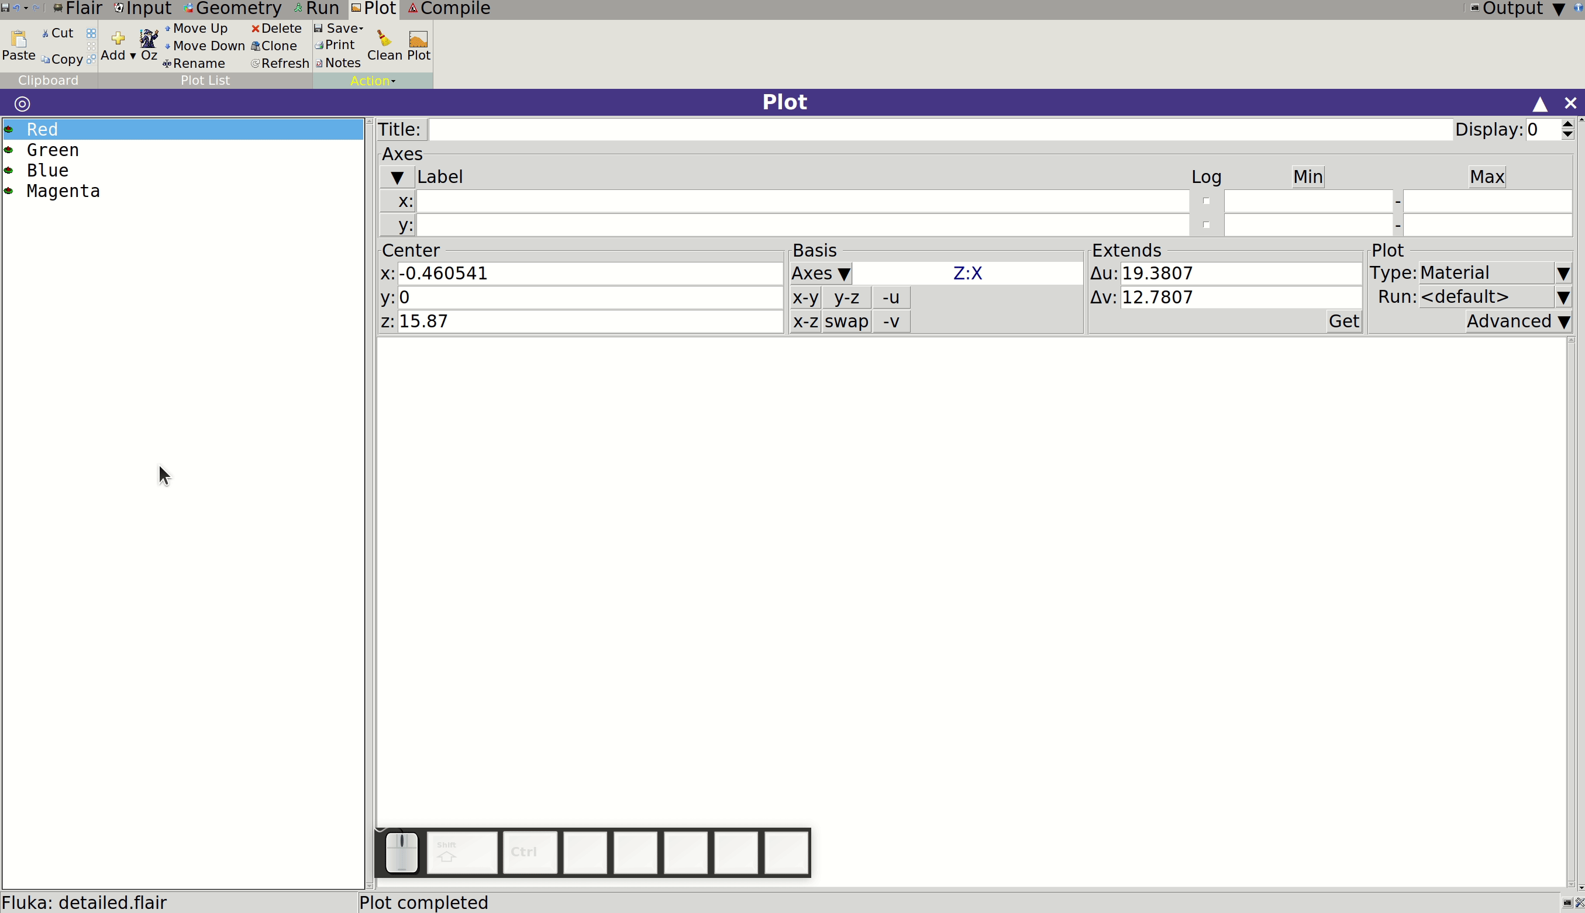The height and width of the screenshot is (913, 1585).
Task: Click the Paste clipboard icon
Action: coord(19,40)
